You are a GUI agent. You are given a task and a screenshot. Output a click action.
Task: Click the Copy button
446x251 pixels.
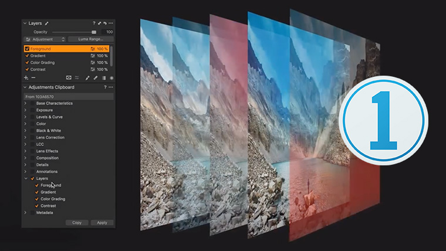[x=77, y=223]
